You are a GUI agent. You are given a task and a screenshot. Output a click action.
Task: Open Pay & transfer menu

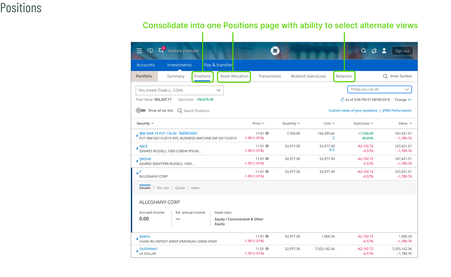click(x=218, y=65)
